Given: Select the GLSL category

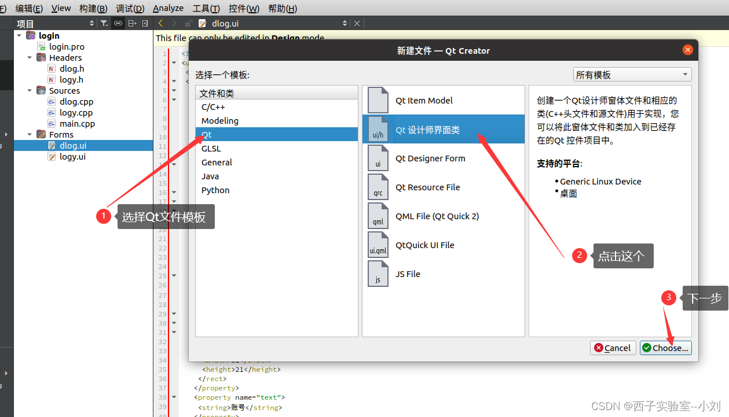Looking at the screenshot, I should coord(277,149).
